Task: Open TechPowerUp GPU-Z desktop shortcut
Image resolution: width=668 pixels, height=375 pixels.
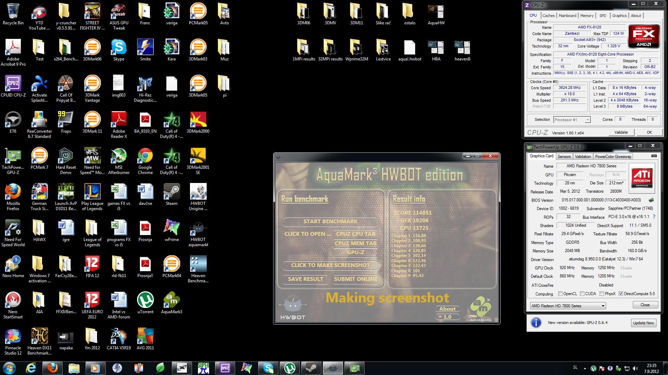Action: pos(13,161)
